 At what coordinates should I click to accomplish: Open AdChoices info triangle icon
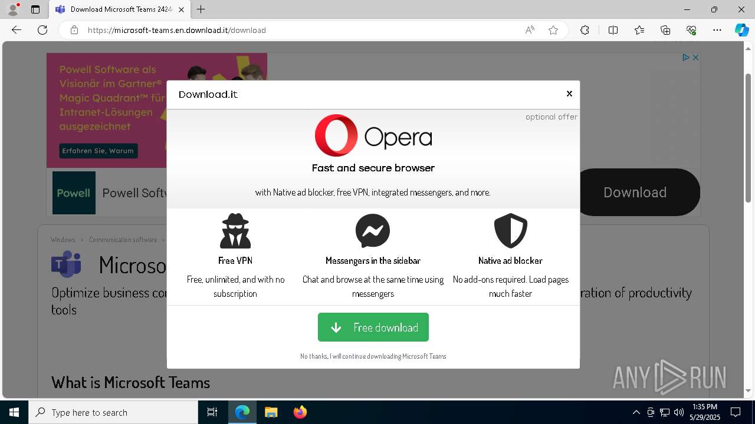point(686,57)
